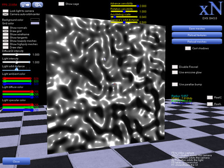Screen dimensions: 224x168
Task: Enable Show highpoly meshes
Action: point(6,44)
